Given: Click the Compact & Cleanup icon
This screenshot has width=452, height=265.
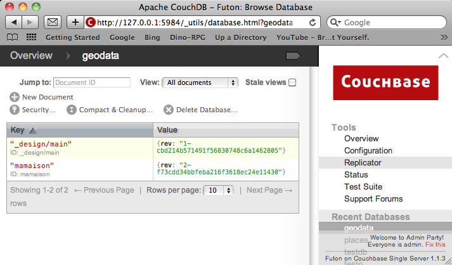Looking at the screenshot, I should [72, 110].
